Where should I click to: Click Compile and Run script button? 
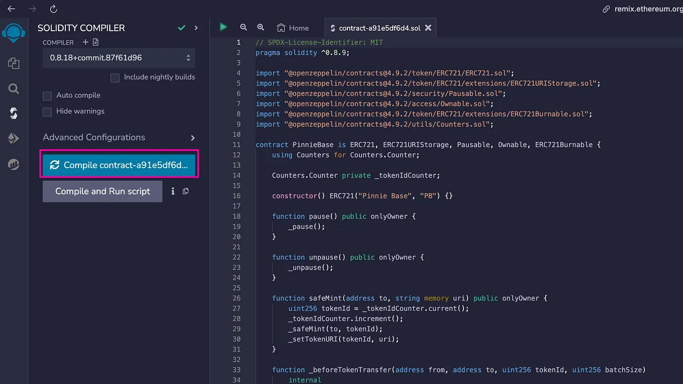pos(102,192)
